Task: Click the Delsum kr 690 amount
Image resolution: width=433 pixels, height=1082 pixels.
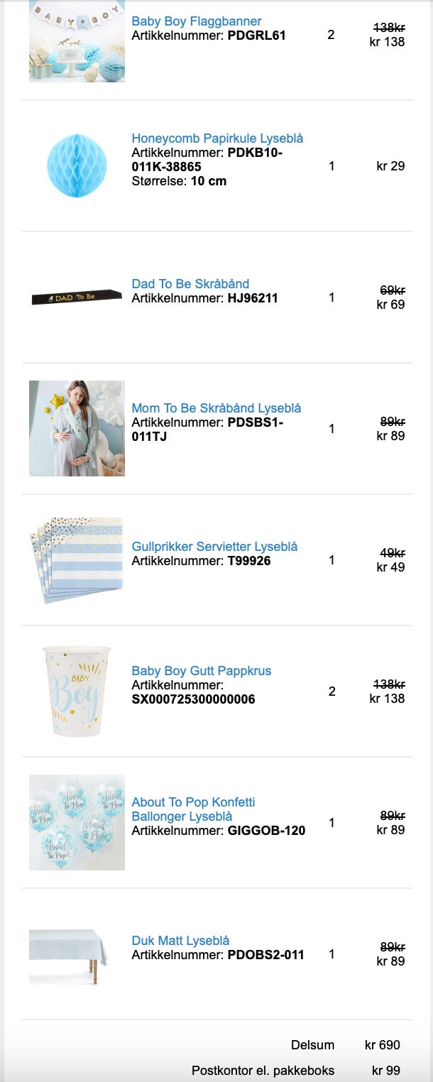Action: point(382,1045)
